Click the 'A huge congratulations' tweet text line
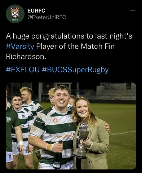 point(69,36)
